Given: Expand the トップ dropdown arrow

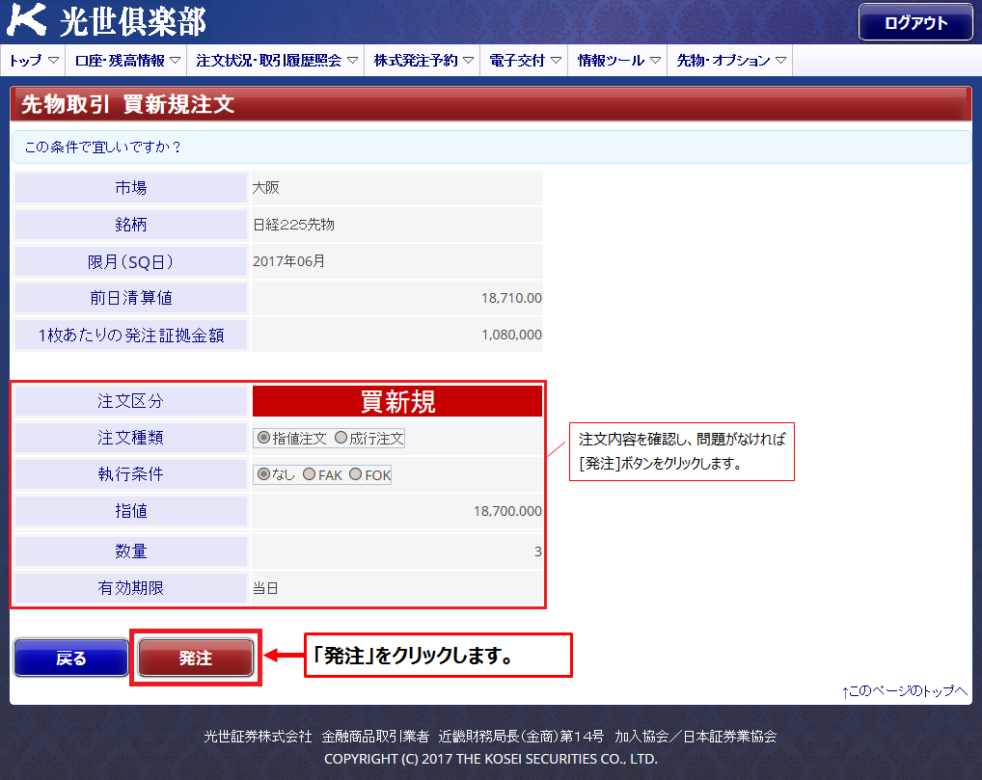Looking at the screenshot, I should click(x=53, y=60).
